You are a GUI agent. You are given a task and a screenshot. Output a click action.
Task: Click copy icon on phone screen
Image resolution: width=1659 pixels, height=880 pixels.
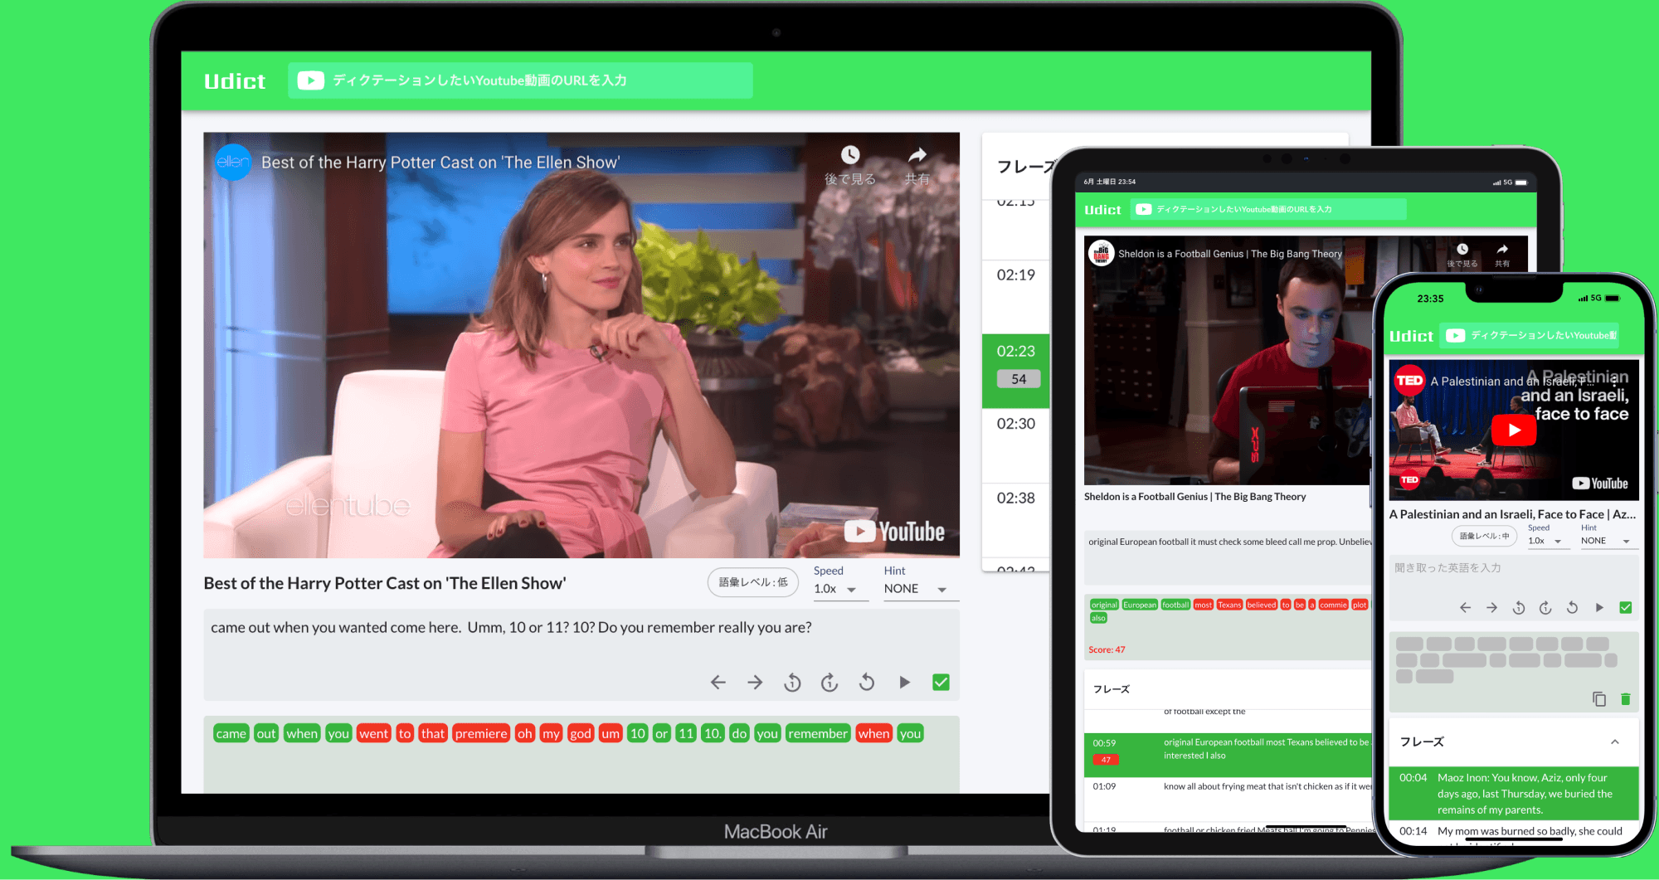tap(1599, 699)
